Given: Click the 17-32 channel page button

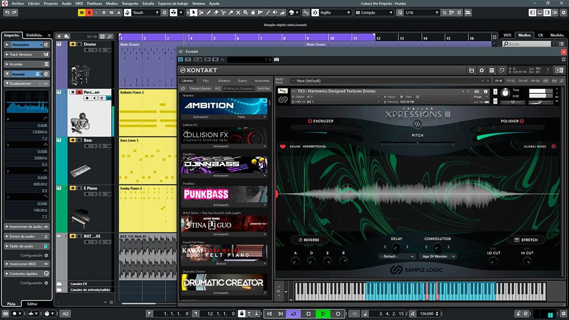Looking at the screenshot, I should (511, 81).
